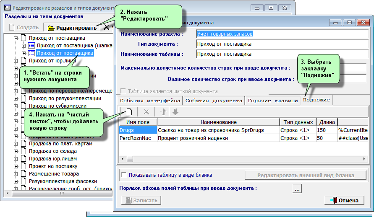
Task: Click document icon of Проект на поставку
Action: click(24, 166)
